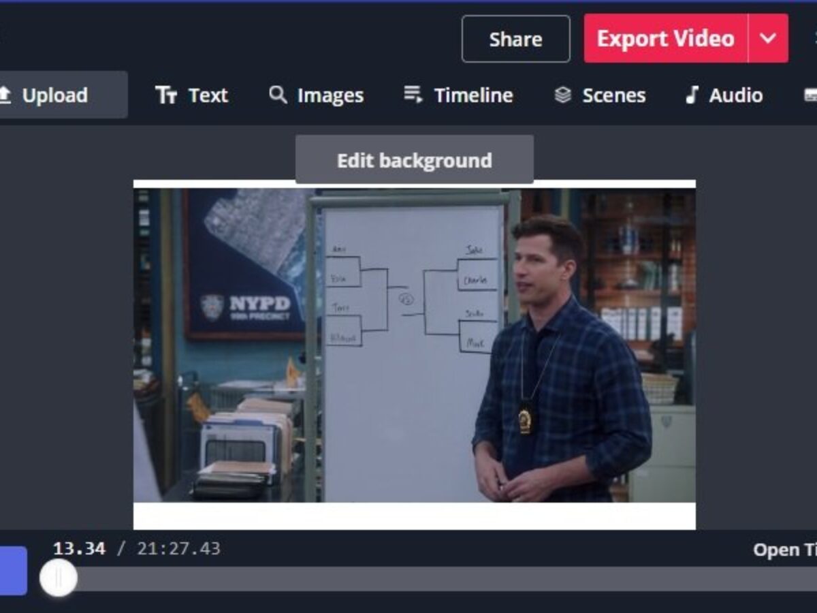Viewport: 817px width, 613px height.
Task: Click the Upload button
Action: [63, 95]
